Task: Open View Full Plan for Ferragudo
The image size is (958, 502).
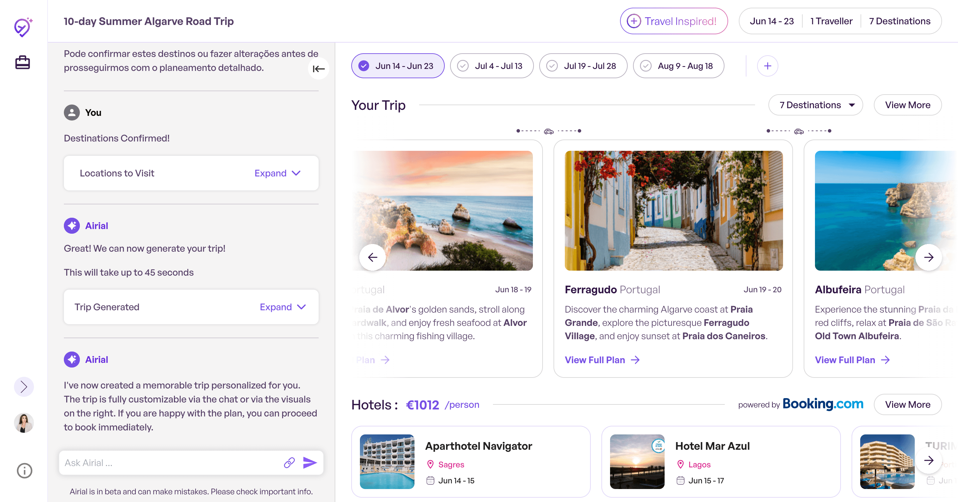Action: pos(602,360)
